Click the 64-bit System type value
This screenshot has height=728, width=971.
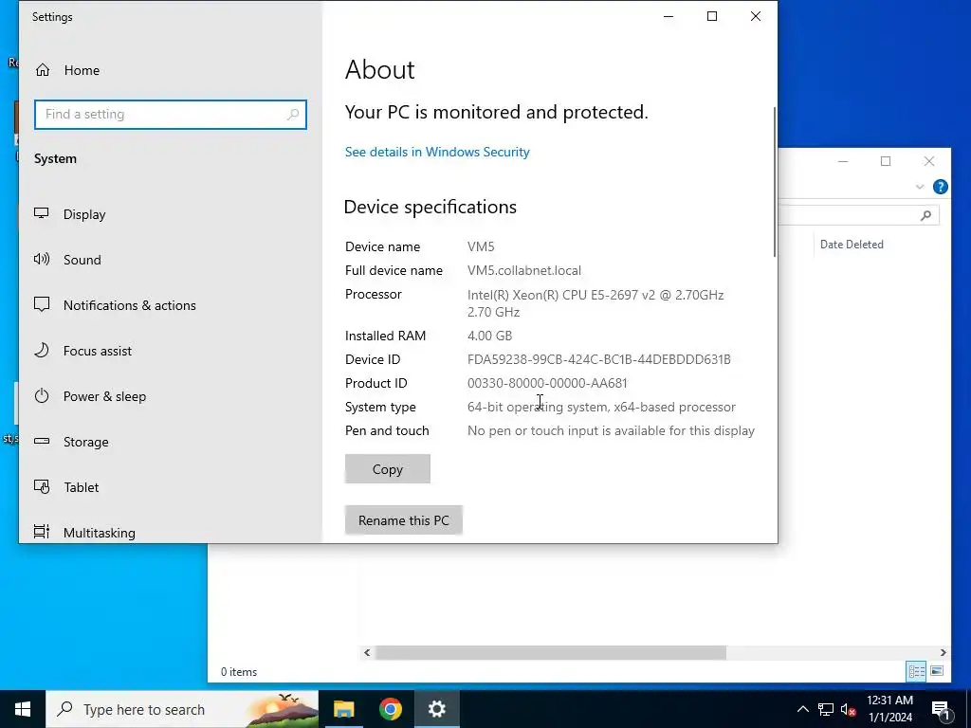click(601, 407)
